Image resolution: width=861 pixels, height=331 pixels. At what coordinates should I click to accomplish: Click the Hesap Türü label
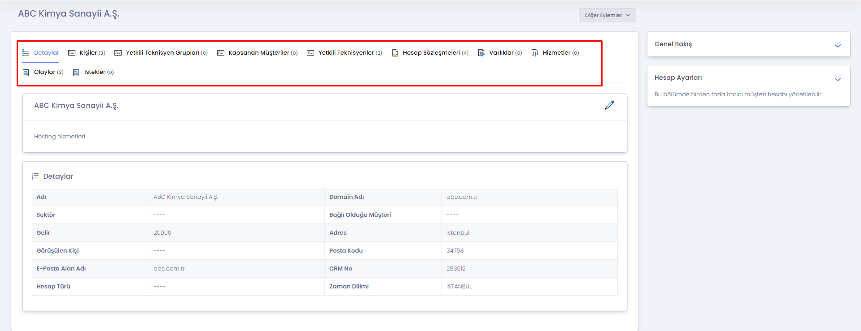(53, 287)
